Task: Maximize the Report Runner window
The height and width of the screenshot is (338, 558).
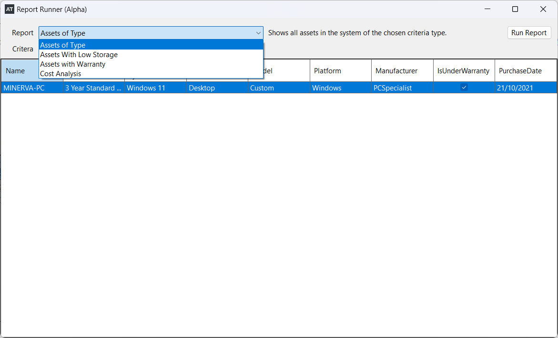Action: [515, 9]
